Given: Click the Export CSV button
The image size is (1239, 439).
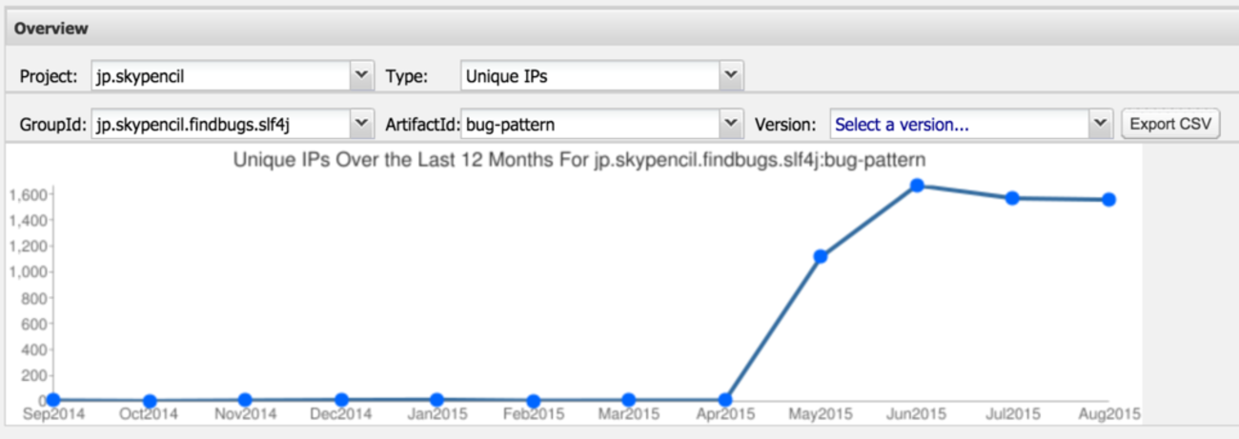Looking at the screenshot, I should tap(1170, 124).
